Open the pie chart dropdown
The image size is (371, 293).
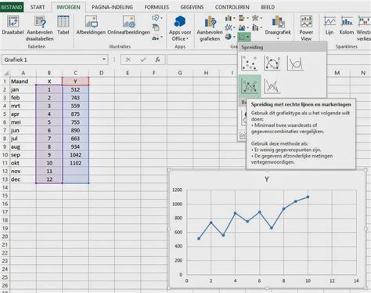click(x=230, y=37)
